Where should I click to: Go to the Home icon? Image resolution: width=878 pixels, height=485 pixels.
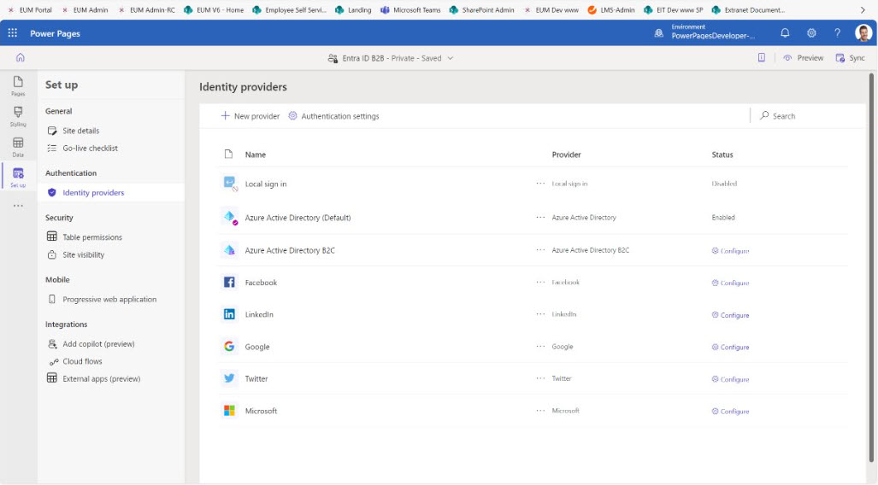coord(21,57)
